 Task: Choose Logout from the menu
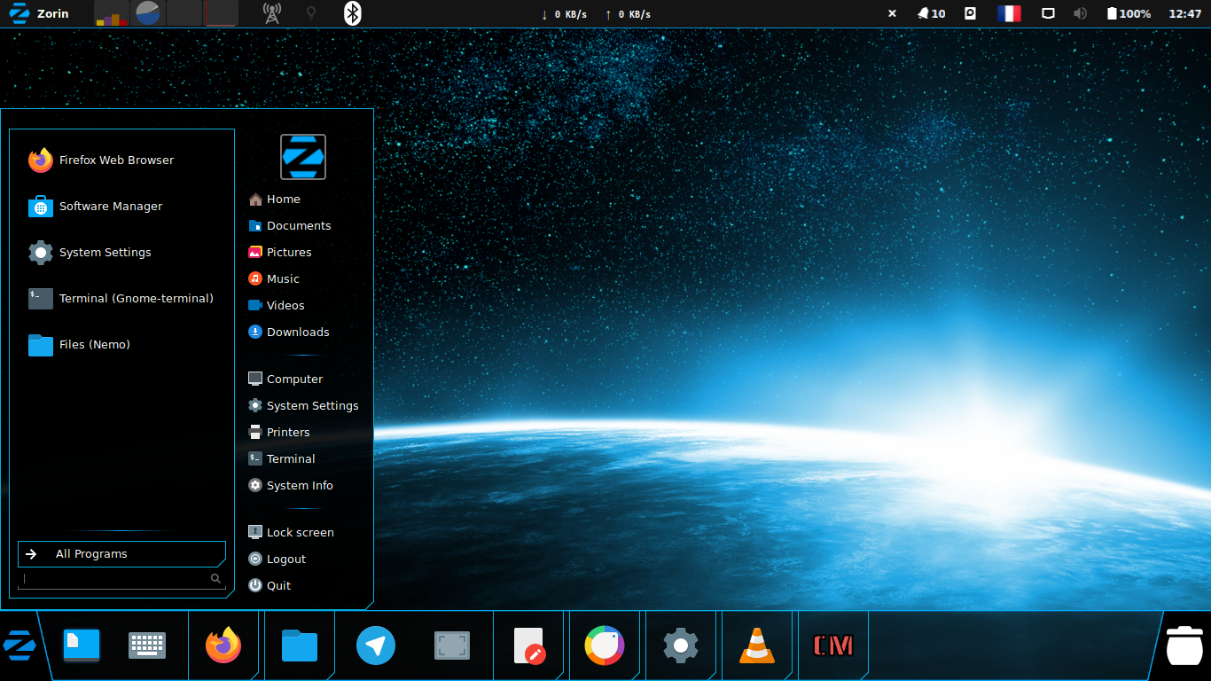(277, 560)
